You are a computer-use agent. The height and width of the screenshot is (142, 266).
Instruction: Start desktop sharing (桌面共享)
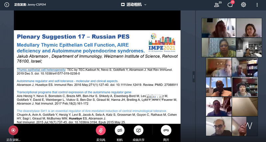(138, 130)
